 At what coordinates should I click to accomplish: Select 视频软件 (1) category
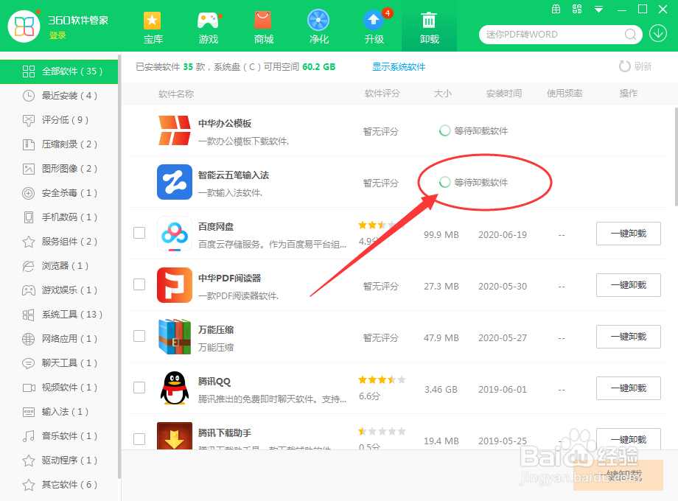[59, 388]
